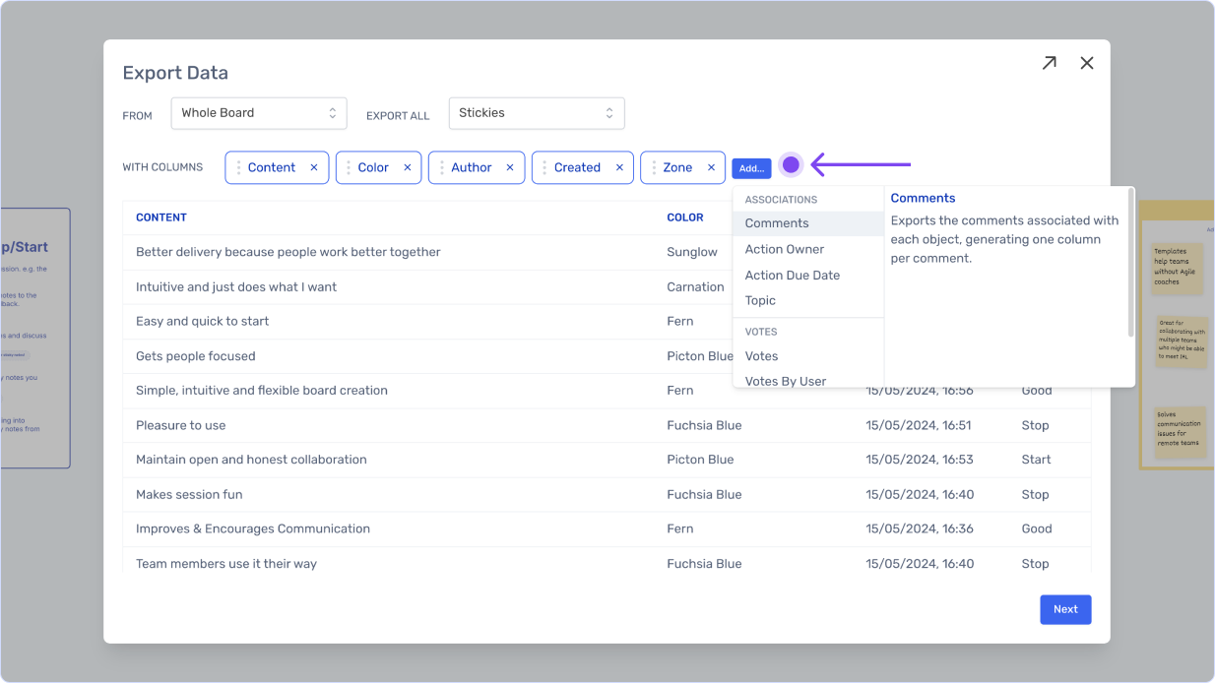The width and height of the screenshot is (1215, 683).
Task: Select Action Due Date option
Action: coord(792,275)
